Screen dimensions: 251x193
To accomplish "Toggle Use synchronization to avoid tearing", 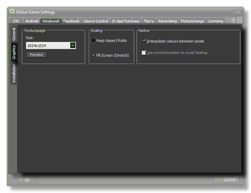I will (144, 53).
